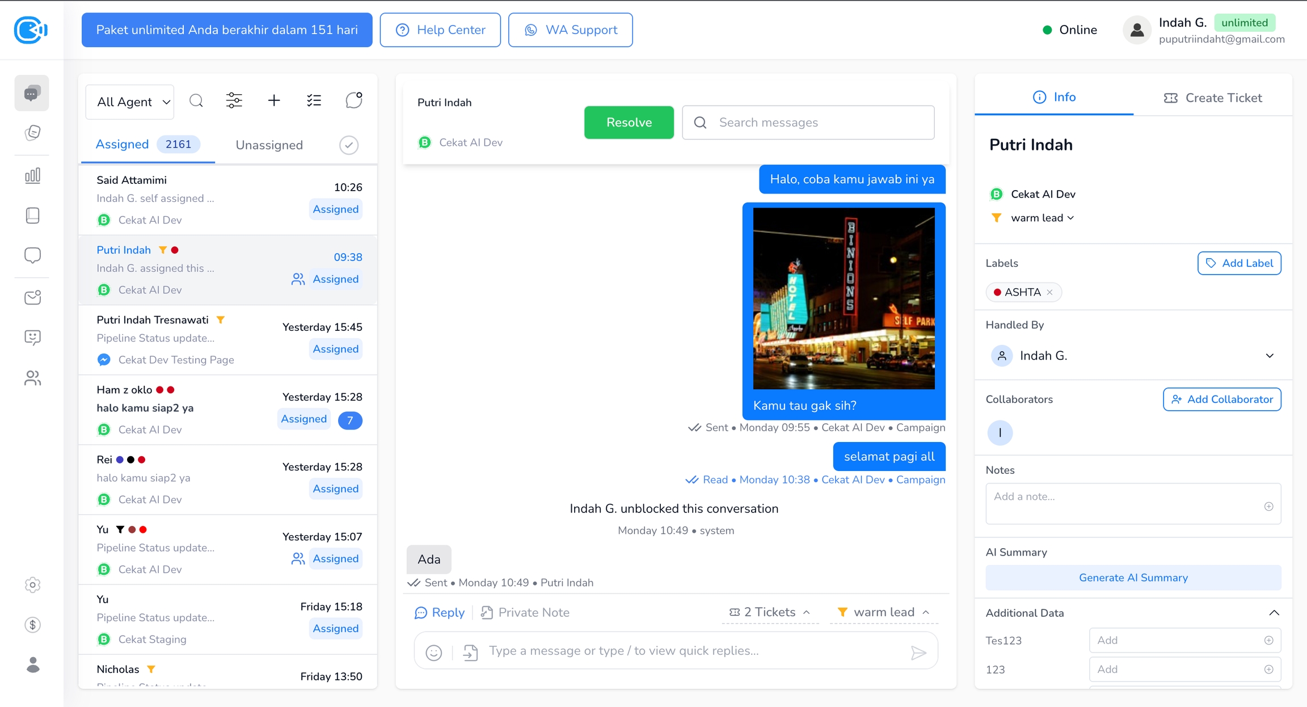This screenshot has height=707, width=1307.
Task: Click Generate AI Summary button
Action: click(x=1133, y=578)
